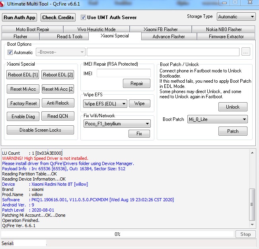The width and height of the screenshot is (259, 249).
Task: Open the --Browse-- boot dropdown
Action: 60,52
